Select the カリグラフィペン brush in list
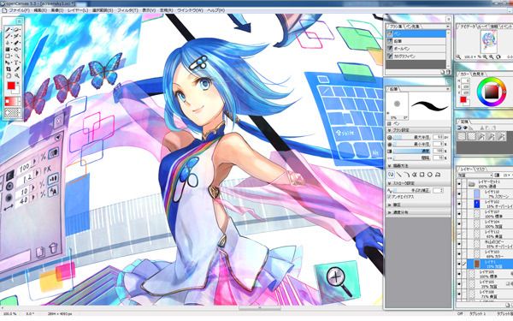This screenshot has height=321, width=513. [416, 56]
